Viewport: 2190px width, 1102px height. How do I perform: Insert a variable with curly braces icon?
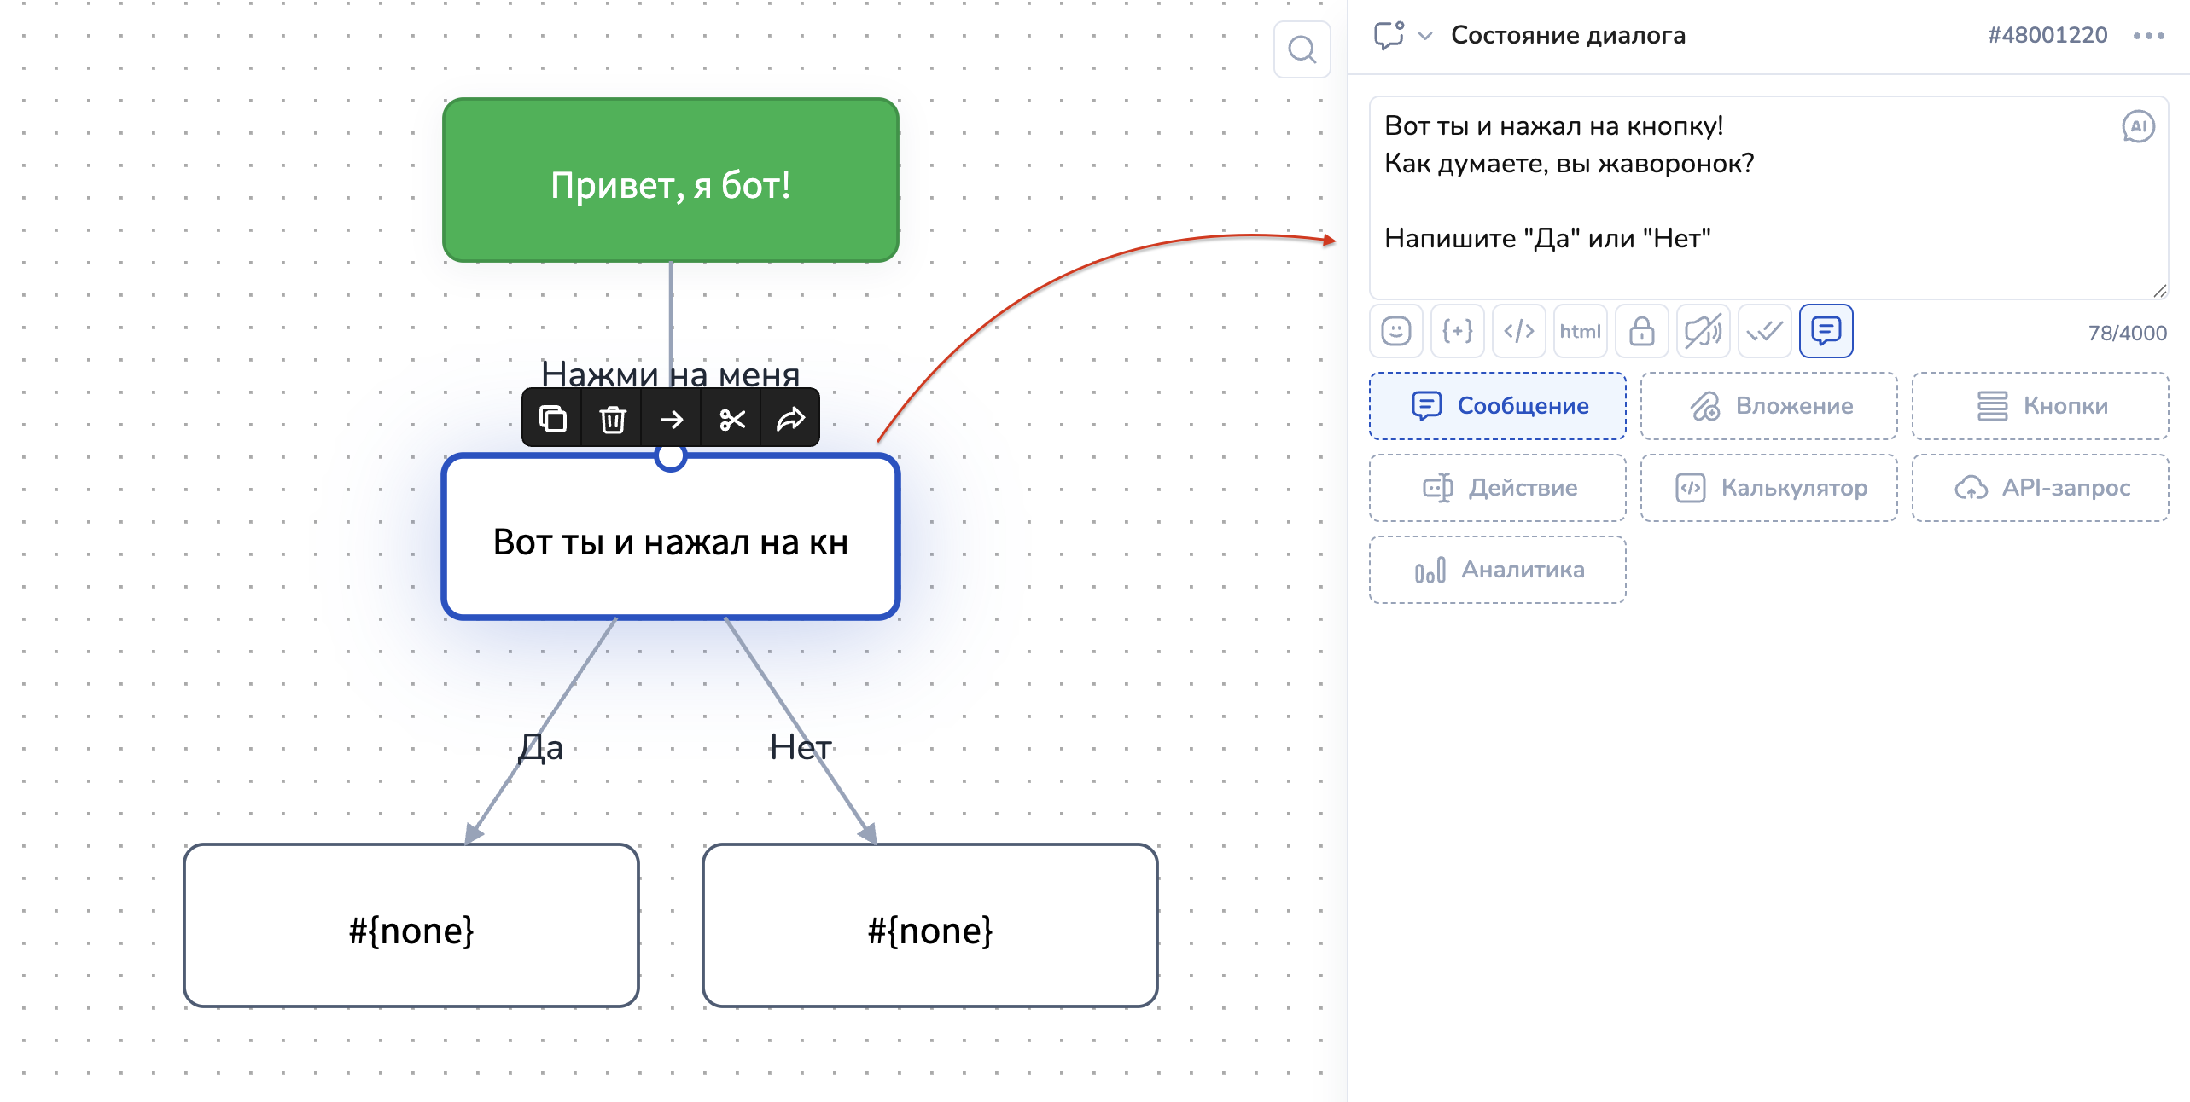point(1458,331)
